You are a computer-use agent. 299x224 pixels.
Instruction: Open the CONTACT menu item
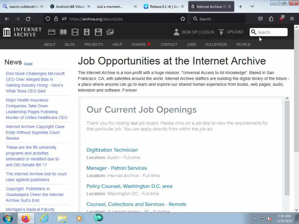(x=169, y=44)
